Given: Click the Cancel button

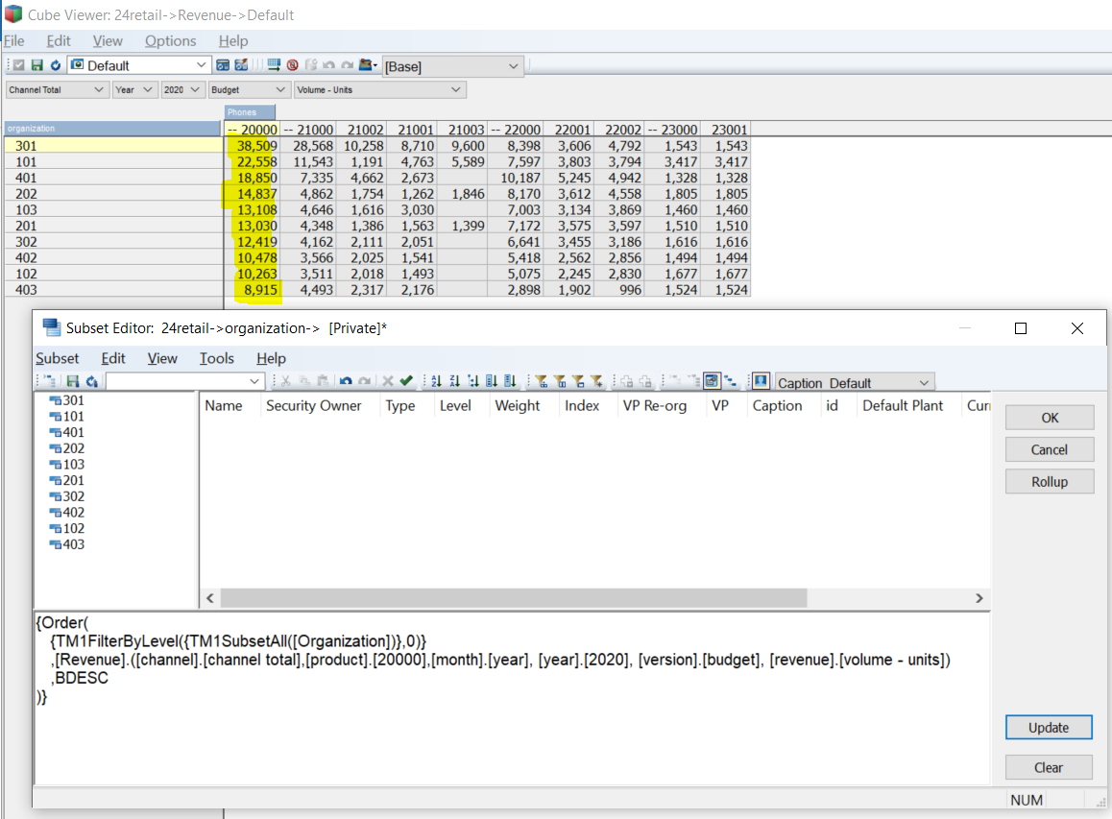Looking at the screenshot, I should (x=1050, y=449).
